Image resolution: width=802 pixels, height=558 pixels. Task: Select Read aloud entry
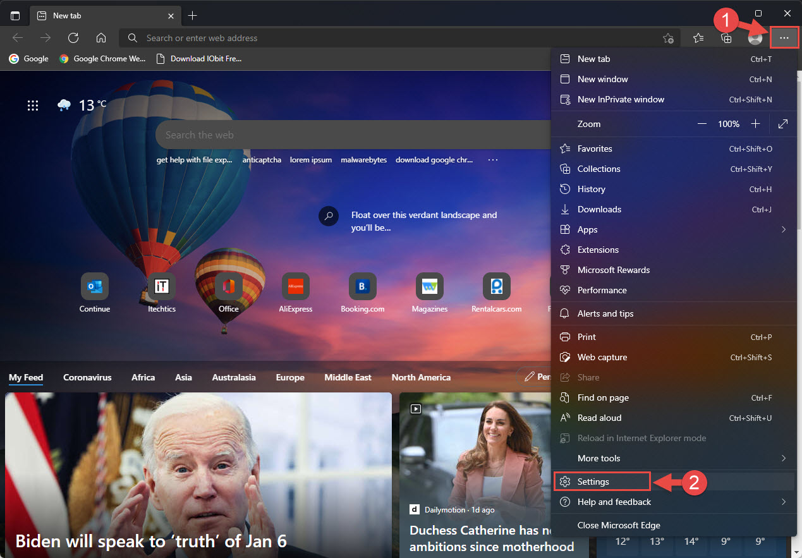(674, 418)
